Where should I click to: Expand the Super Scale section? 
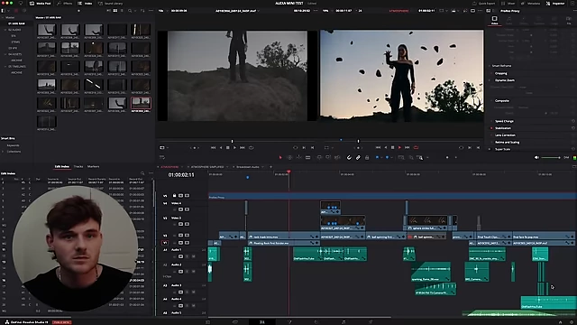[502, 149]
